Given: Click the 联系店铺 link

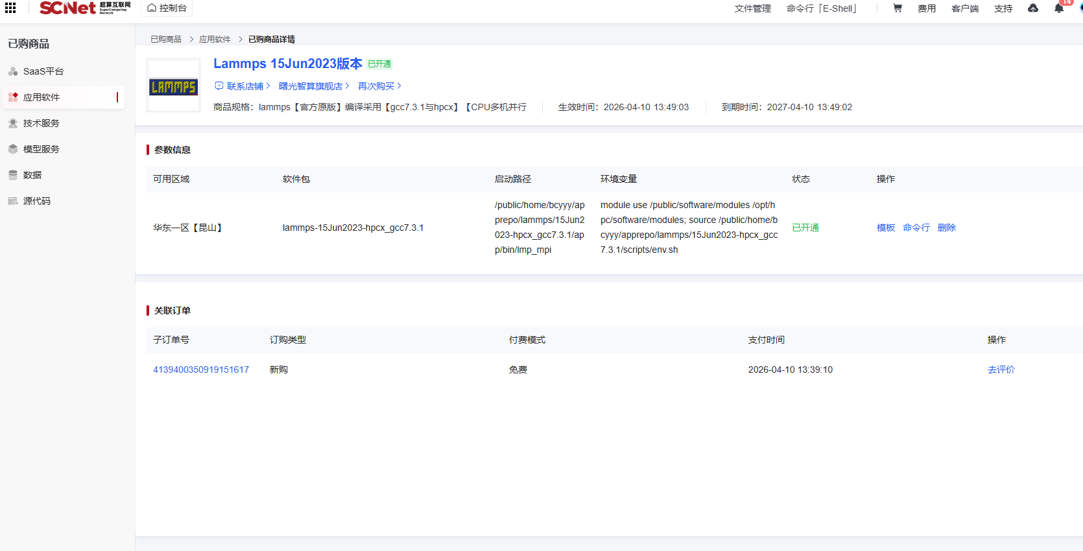Looking at the screenshot, I should coord(245,86).
